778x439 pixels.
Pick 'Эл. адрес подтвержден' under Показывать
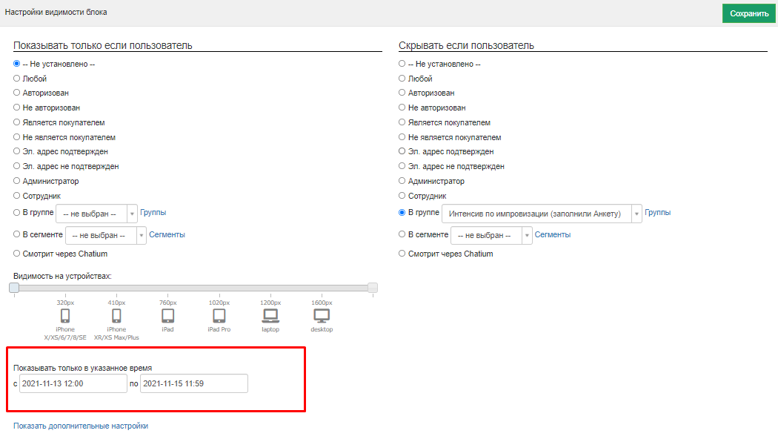coord(17,151)
